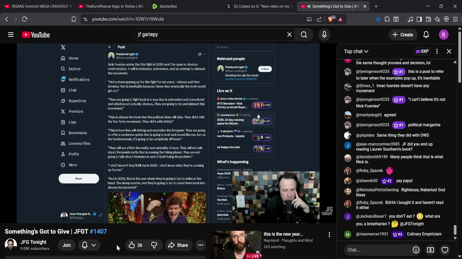Run the search with magnifier button
Screen dimensions: 462x259
[x=304, y=35]
